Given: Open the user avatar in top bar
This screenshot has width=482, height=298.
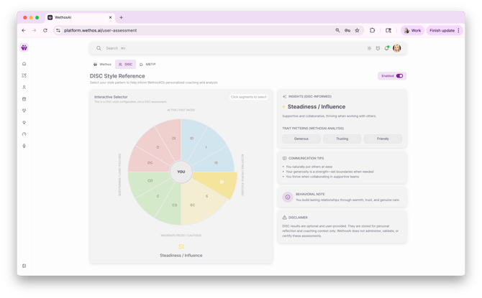Looking at the screenshot, I should point(396,48).
